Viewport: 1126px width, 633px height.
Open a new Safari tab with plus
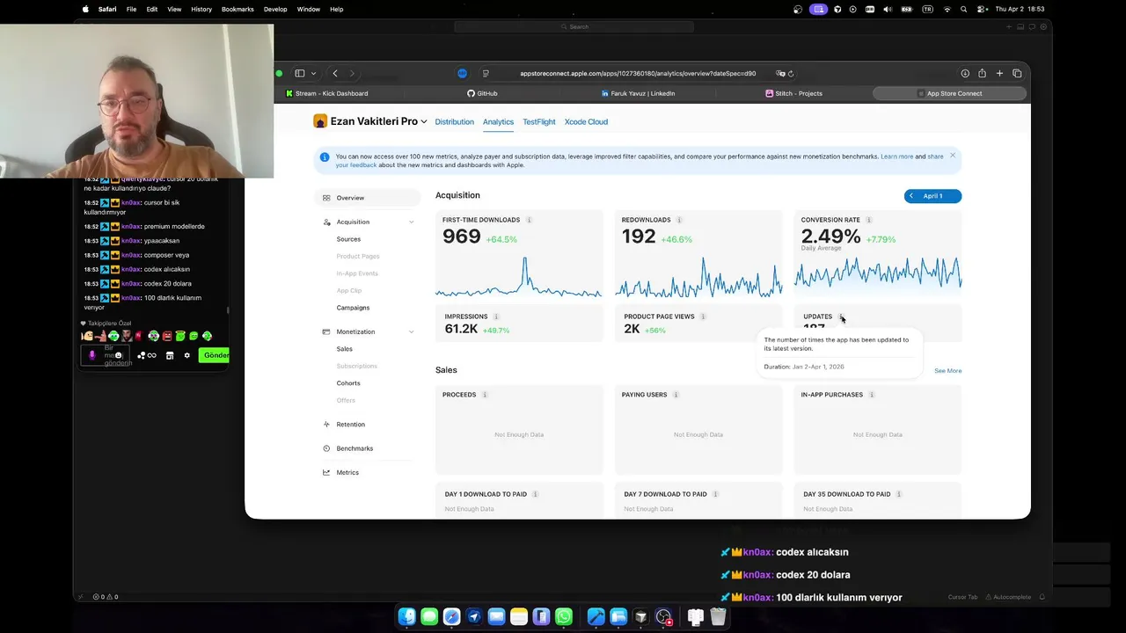coord(999,74)
